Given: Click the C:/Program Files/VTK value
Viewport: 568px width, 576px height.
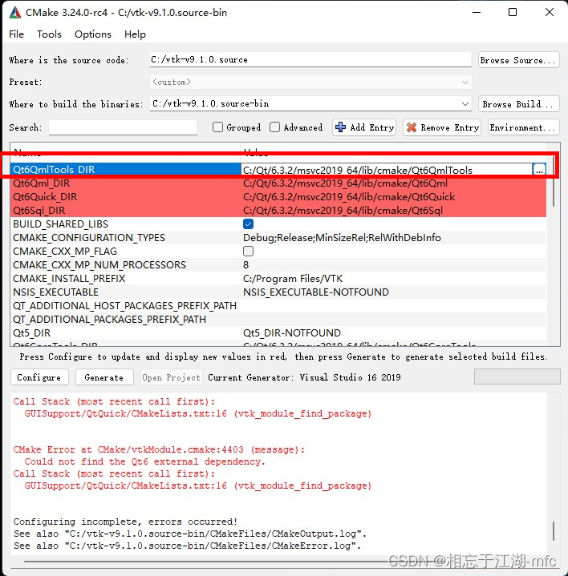Looking at the screenshot, I should (x=293, y=279).
